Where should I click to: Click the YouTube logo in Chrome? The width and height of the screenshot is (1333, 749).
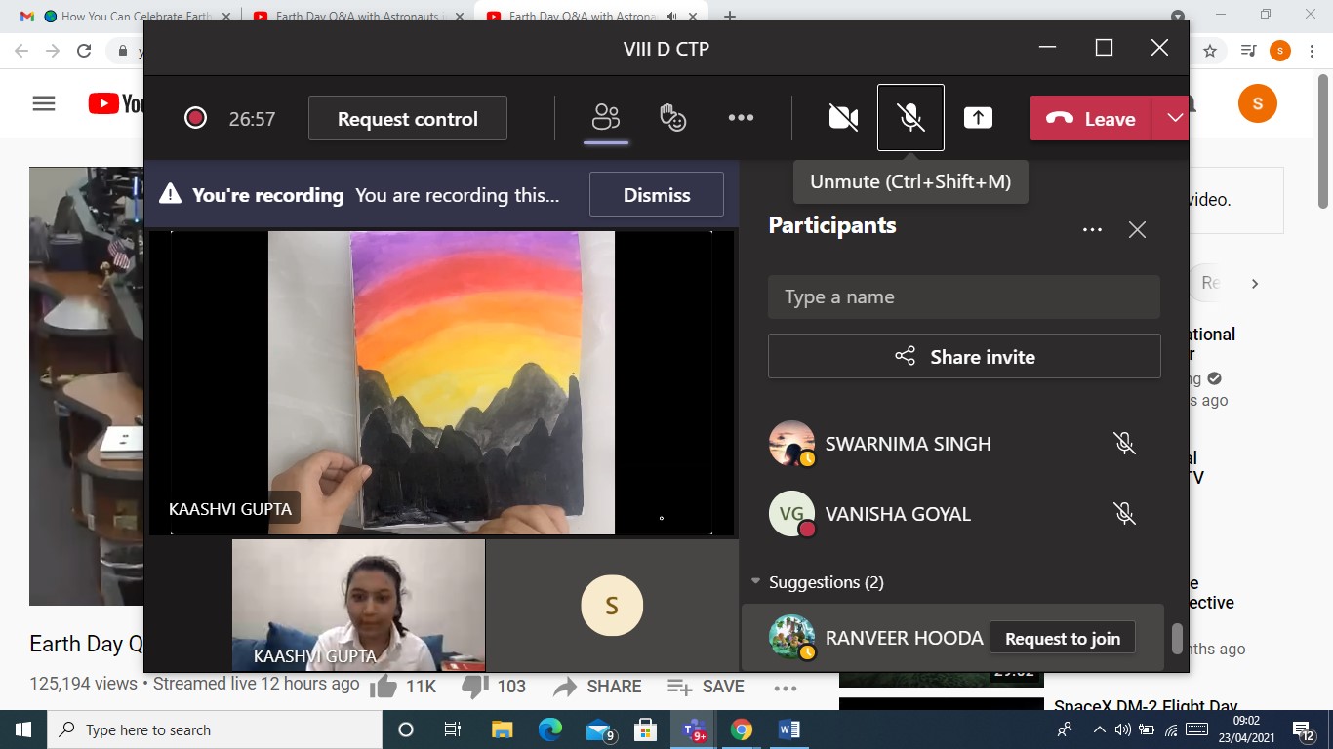[116, 103]
